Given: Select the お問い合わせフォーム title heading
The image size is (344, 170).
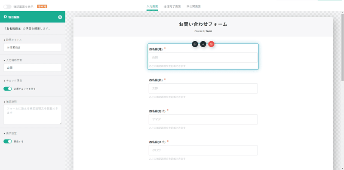Looking at the screenshot, I should coord(203,24).
